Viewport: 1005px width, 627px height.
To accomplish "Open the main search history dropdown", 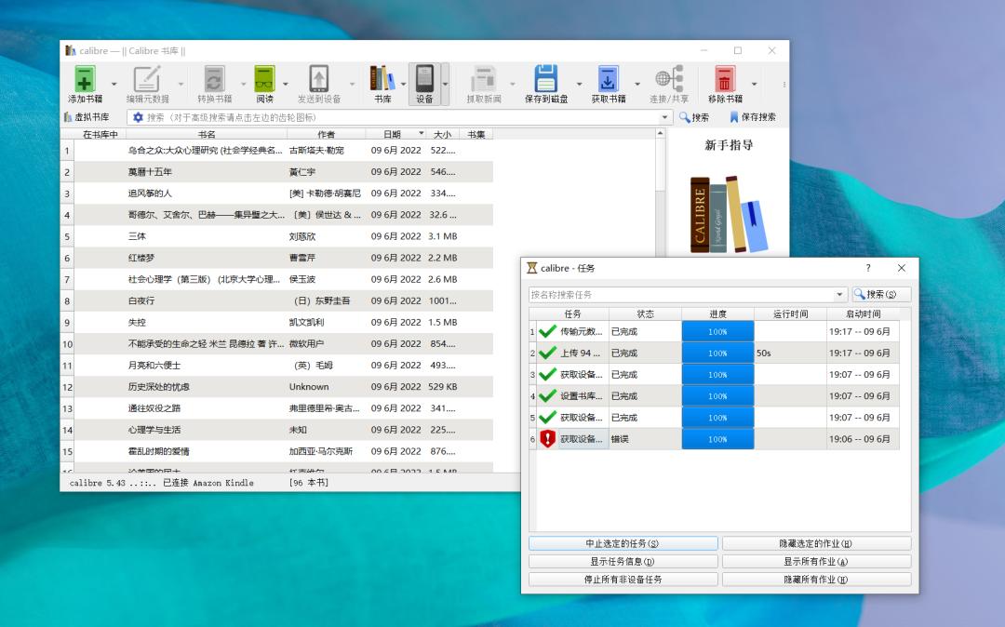I will tap(665, 118).
